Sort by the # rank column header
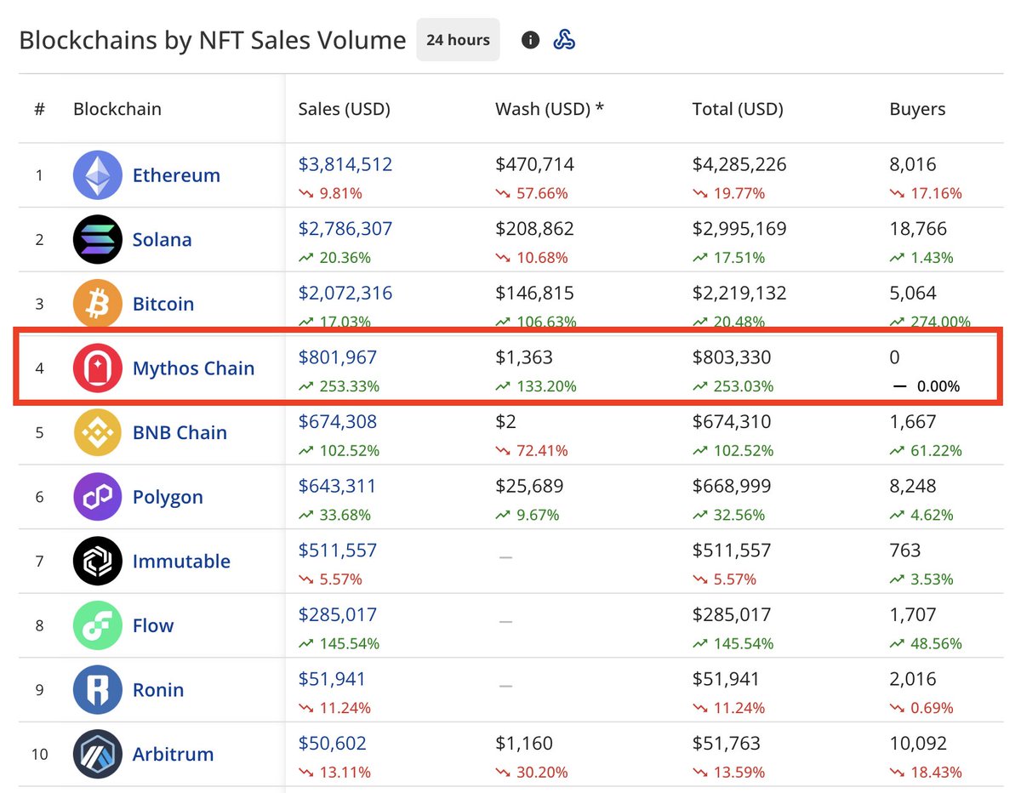Viewport: 1021px width, 793px height. pyautogui.click(x=39, y=109)
